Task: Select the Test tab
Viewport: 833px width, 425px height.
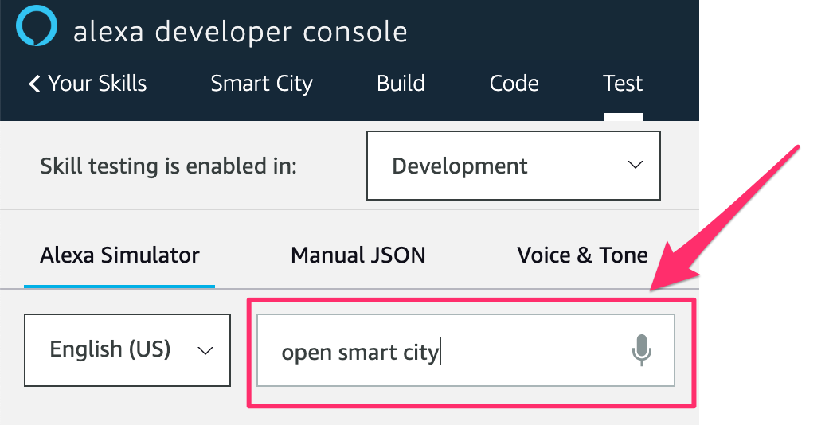Action: [x=623, y=84]
